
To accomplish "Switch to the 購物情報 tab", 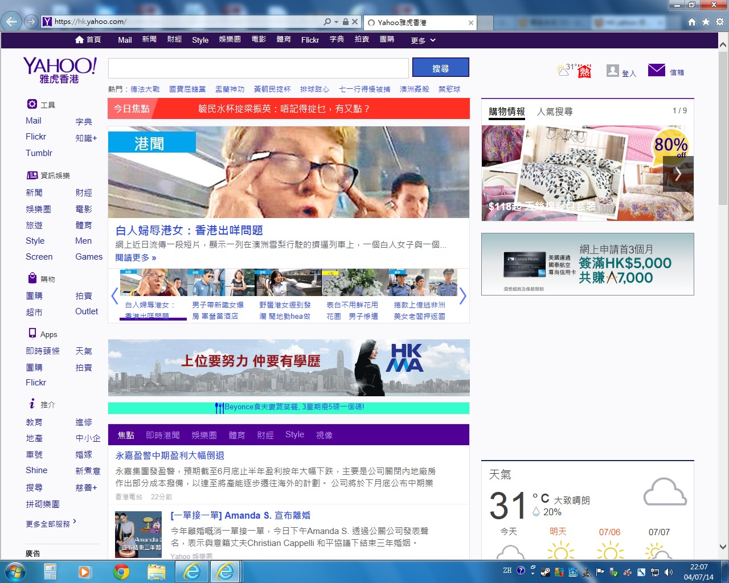I will click(x=507, y=112).
